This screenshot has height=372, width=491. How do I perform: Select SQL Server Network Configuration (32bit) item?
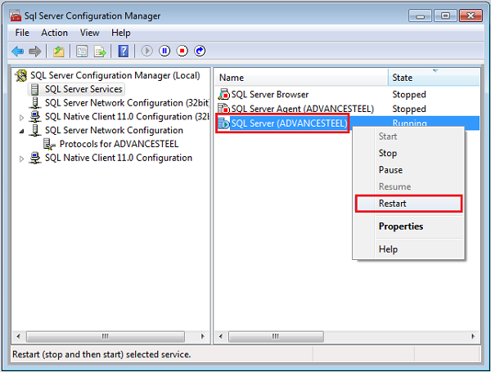coord(127,103)
